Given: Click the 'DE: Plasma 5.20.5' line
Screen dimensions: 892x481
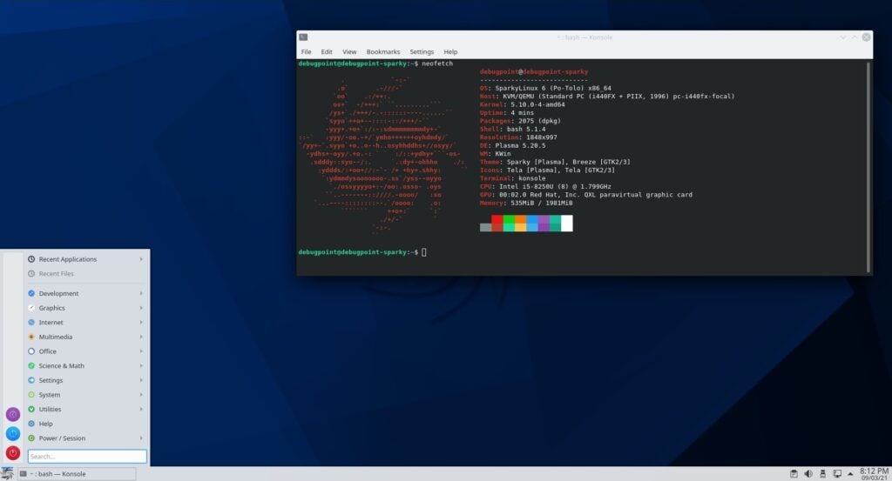Looking at the screenshot, I should tap(512, 145).
